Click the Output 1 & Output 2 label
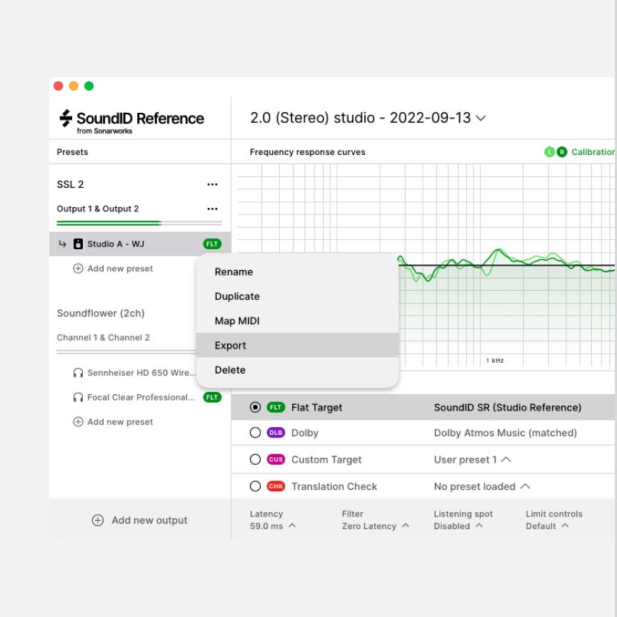617x617 pixels. [98, 209]
